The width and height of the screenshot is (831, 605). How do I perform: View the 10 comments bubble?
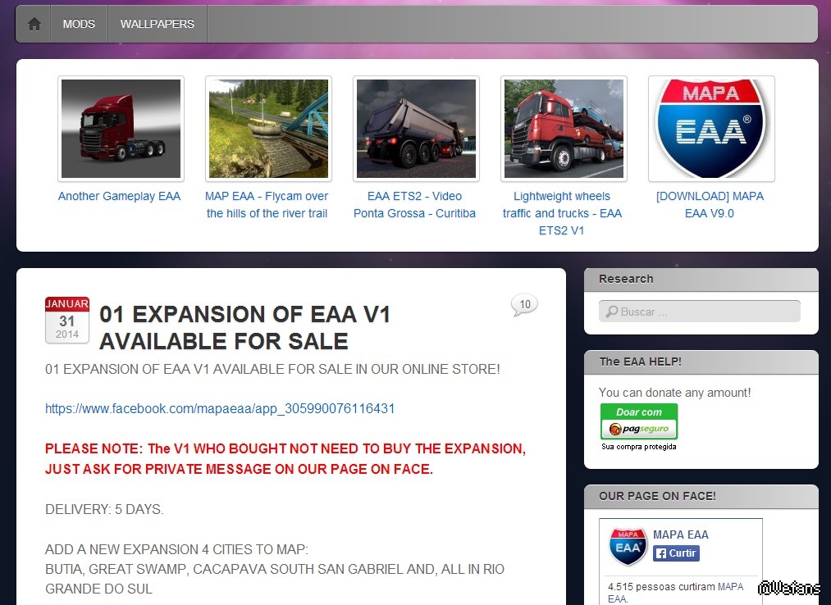tap(524, 305)
